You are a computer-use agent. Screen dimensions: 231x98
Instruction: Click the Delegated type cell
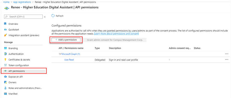coord(100,60)
